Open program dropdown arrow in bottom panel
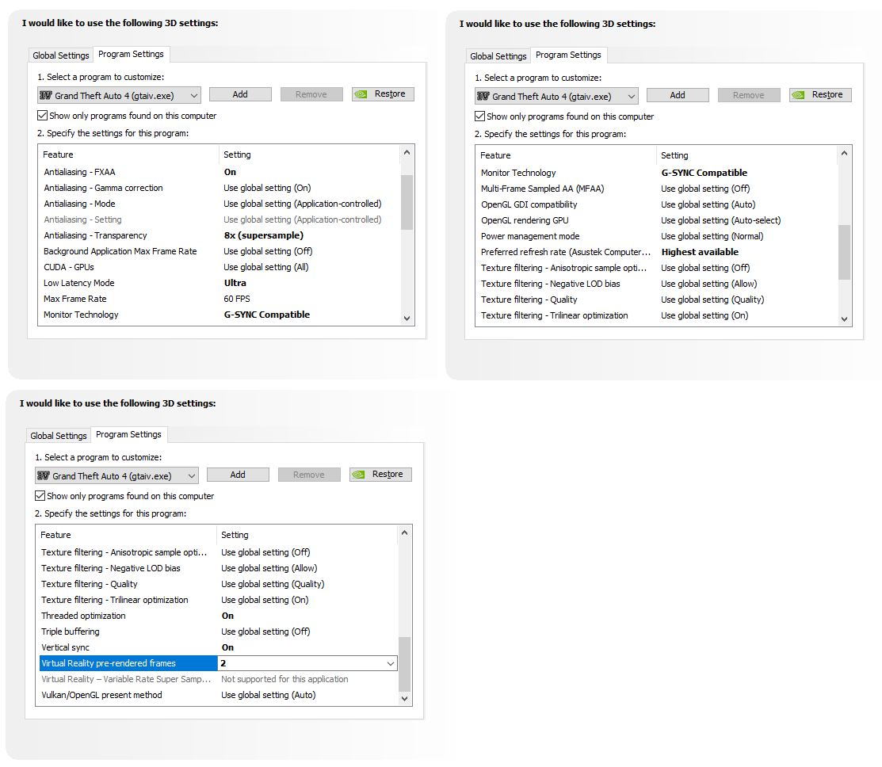 (x=191, y=476)
